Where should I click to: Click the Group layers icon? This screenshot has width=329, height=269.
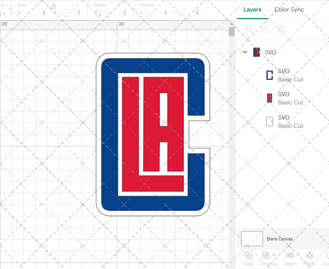[248, 29]
